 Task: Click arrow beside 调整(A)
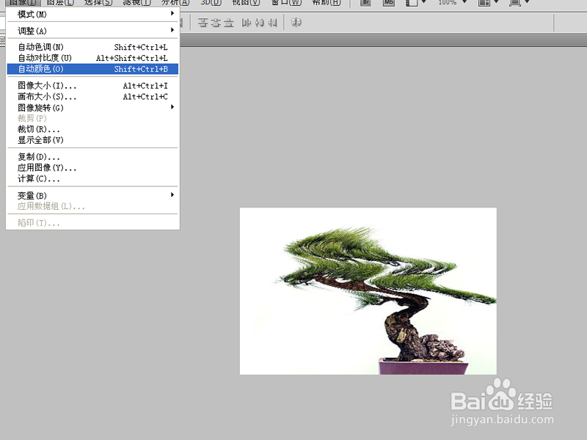point(172,30)
